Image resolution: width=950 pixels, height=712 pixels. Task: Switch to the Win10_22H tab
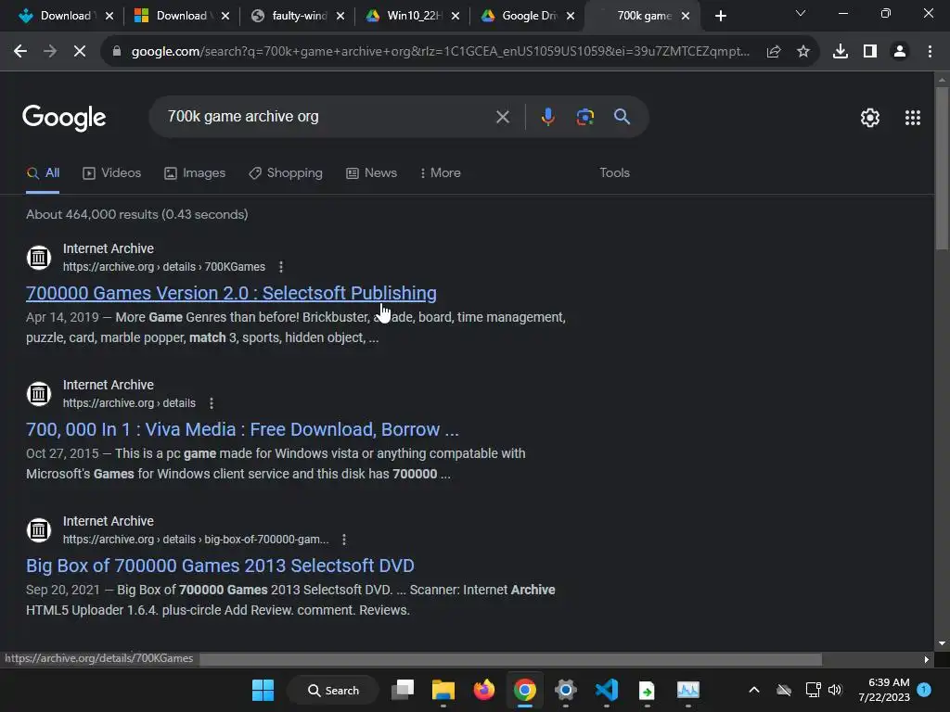[x=414, y=16]
